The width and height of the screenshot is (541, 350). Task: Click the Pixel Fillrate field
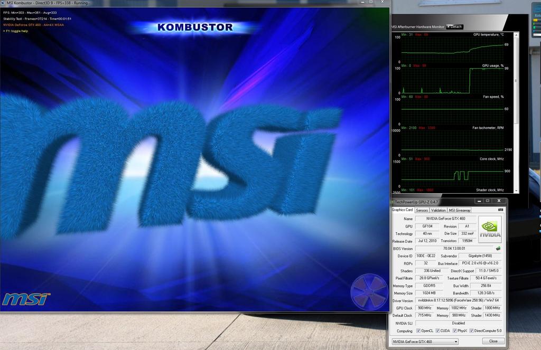(429, 278)
